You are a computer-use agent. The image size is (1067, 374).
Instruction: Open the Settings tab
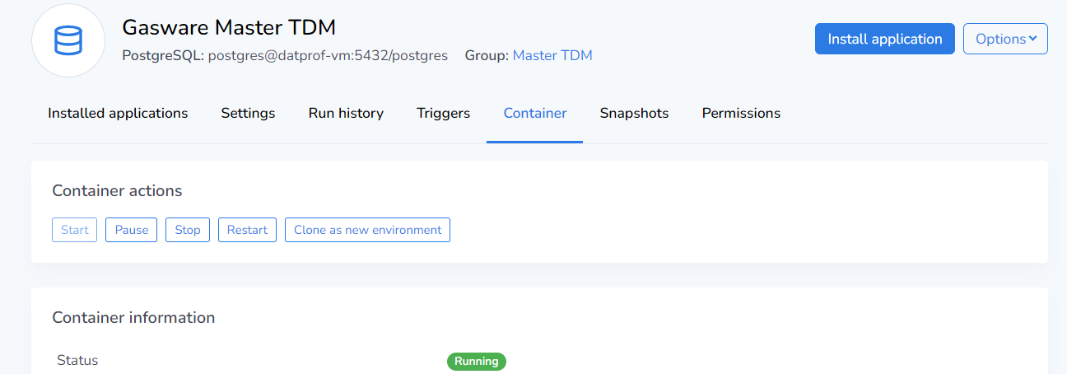[x=248, y=113]
